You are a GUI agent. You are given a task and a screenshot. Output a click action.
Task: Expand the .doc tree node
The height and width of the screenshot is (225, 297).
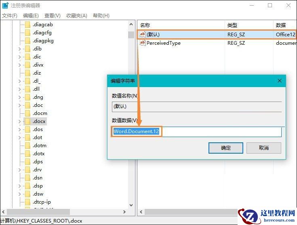click(x=19, y=105)
